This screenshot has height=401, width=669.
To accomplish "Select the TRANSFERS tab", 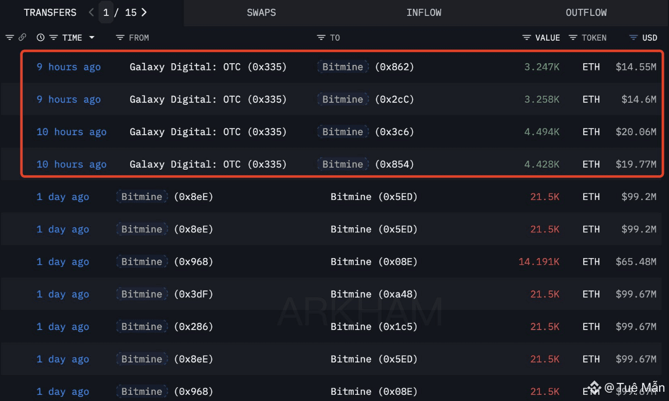I will pos(50,12).
